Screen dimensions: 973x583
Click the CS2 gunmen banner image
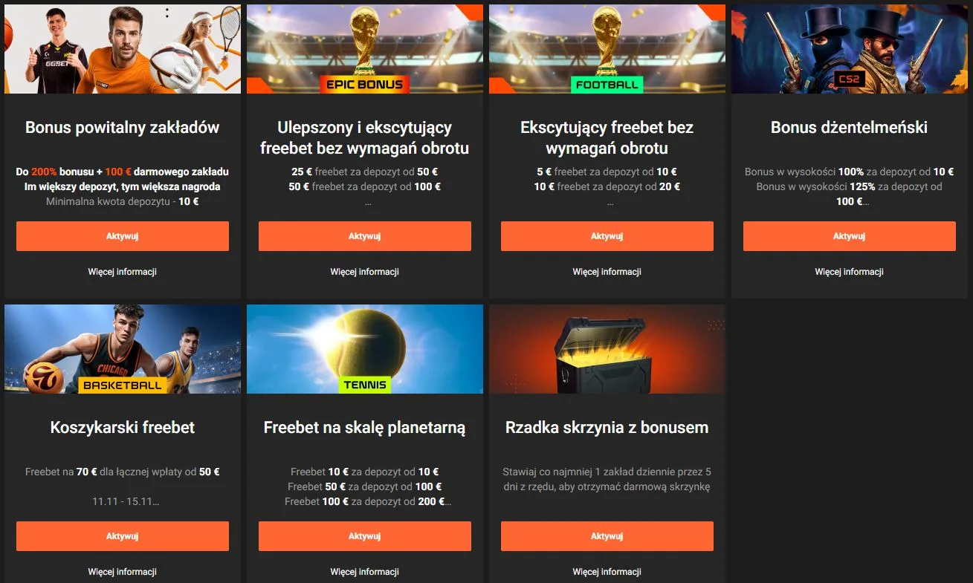point(850,49)
